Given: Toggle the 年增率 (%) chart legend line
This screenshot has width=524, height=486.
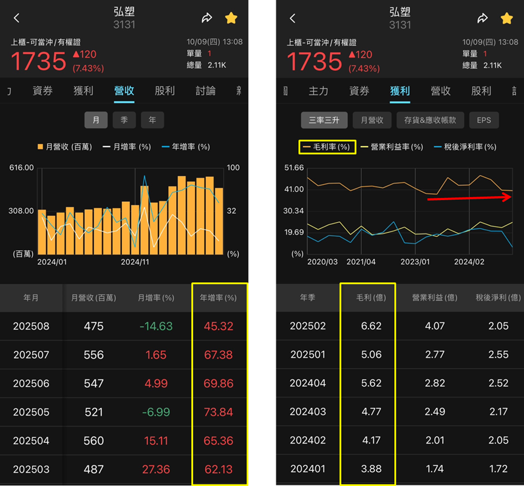Looking at the screenshot, I should pos(186,147).
